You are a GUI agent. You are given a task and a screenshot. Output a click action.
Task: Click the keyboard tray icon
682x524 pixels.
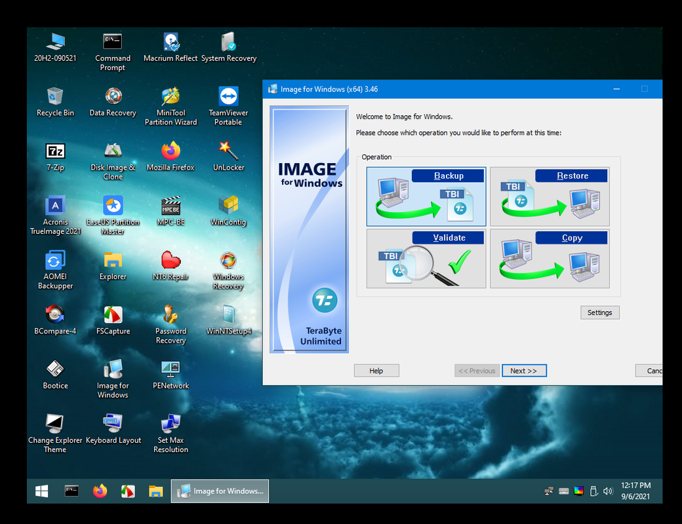[564, 491]
